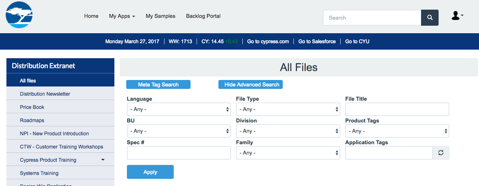This screenshot has height=186, width=479.
Task: Open the Division dropdown
Action: (288, 131)
